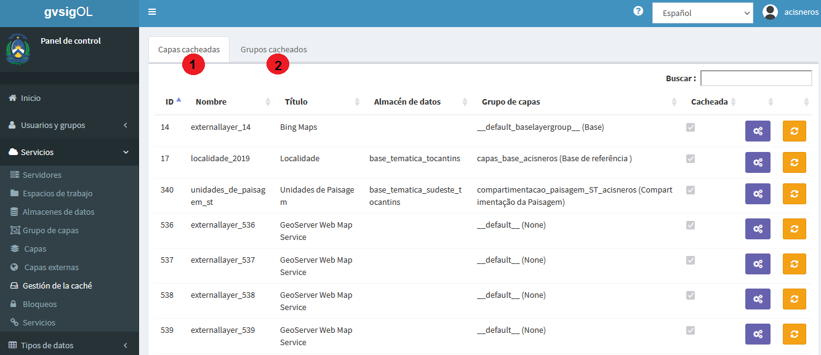The width and height of the screenshot is (821, 355).
Task: Toggle Cacheada checkbox for Localidade row
Action: [x=691, y=159]
